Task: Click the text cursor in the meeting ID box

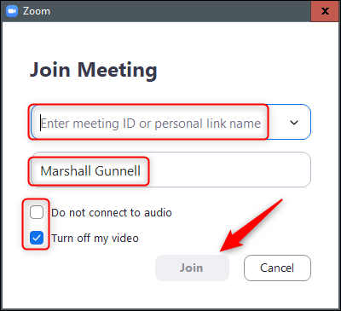Action: pos(41,123)
